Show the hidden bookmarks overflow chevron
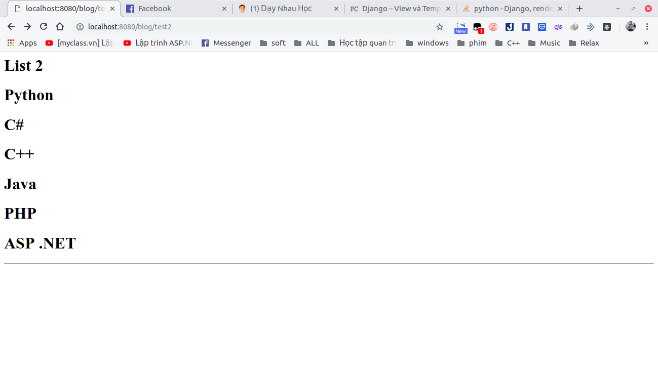The width and height of the screenshot is (658, 375). (646, 43)
